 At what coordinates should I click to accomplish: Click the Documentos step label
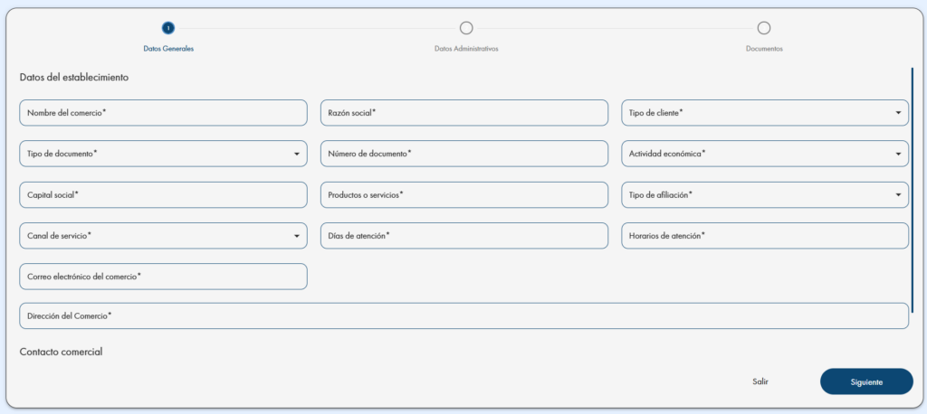(764, 49)
